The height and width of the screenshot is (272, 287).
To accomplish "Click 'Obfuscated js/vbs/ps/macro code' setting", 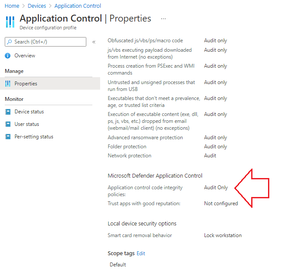I will pos(145,41).
